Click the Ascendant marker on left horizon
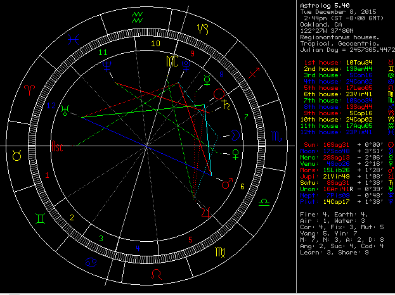This screenshot has width=395, height=295. tap(58, 149)
